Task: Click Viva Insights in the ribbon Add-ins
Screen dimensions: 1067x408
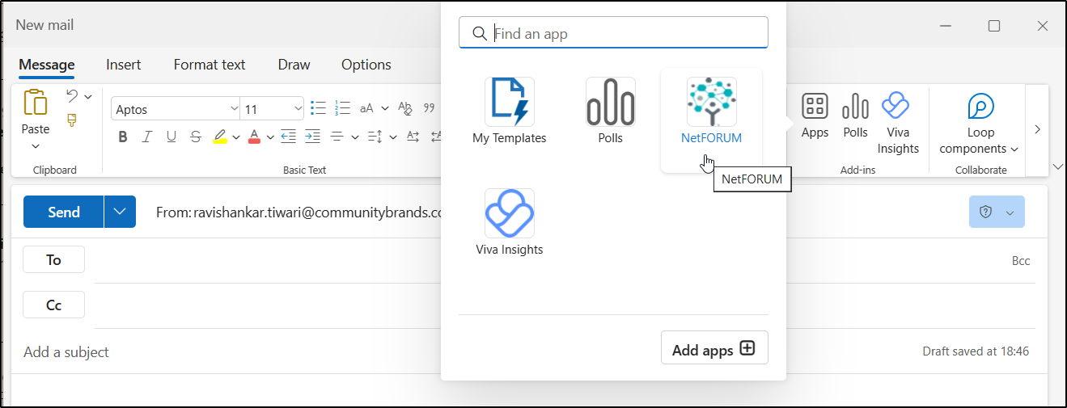Action: pyautogui.click(x=897, y=123)
